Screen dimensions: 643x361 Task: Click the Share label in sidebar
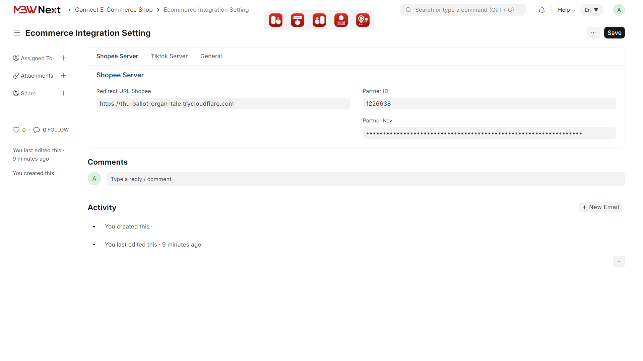[x=28, y=93]
